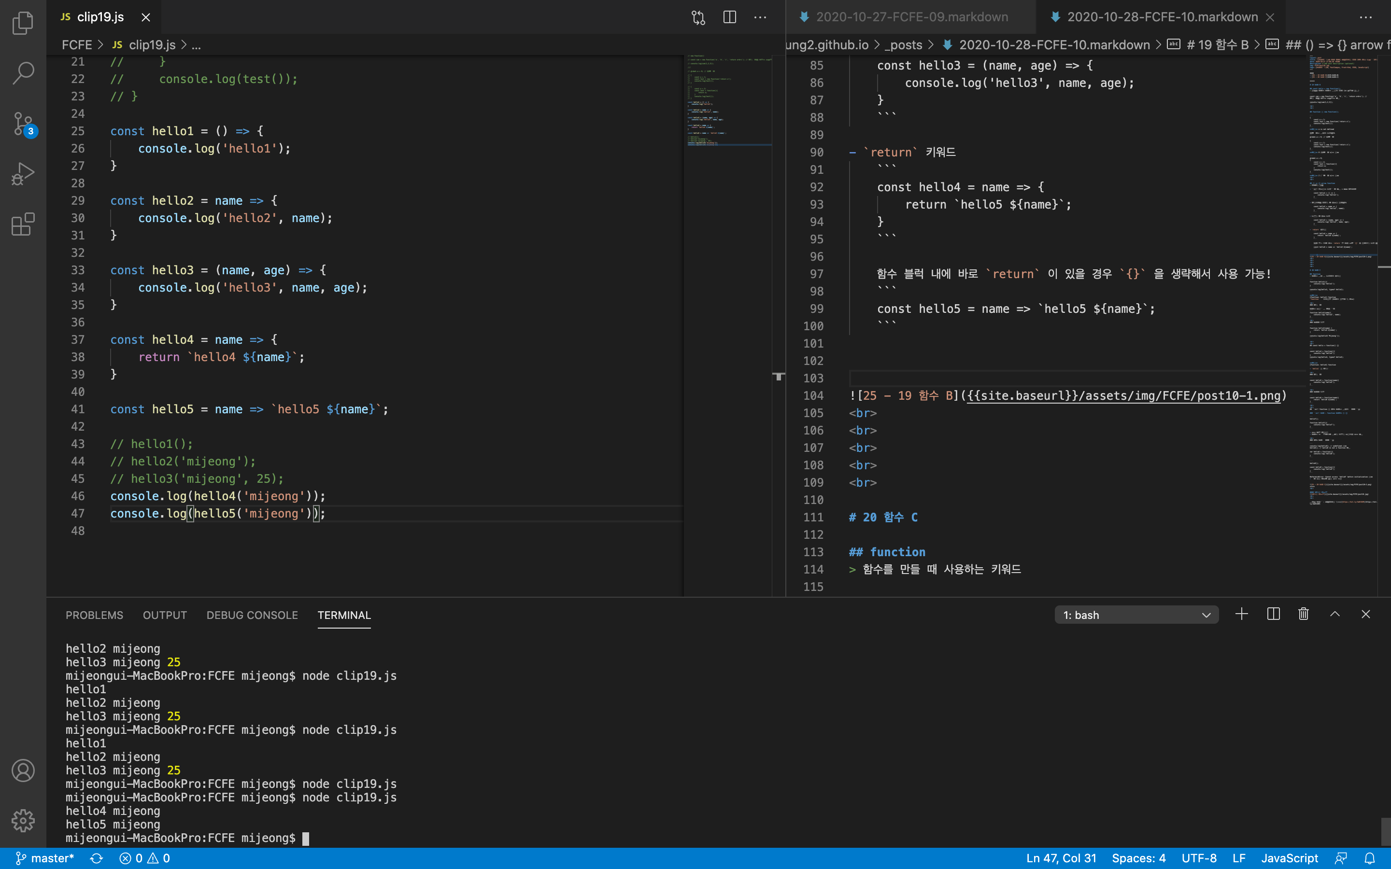Screen dimensions: 1391x869
Task: Maximize the panel with up chevron
Action: 1334,615
